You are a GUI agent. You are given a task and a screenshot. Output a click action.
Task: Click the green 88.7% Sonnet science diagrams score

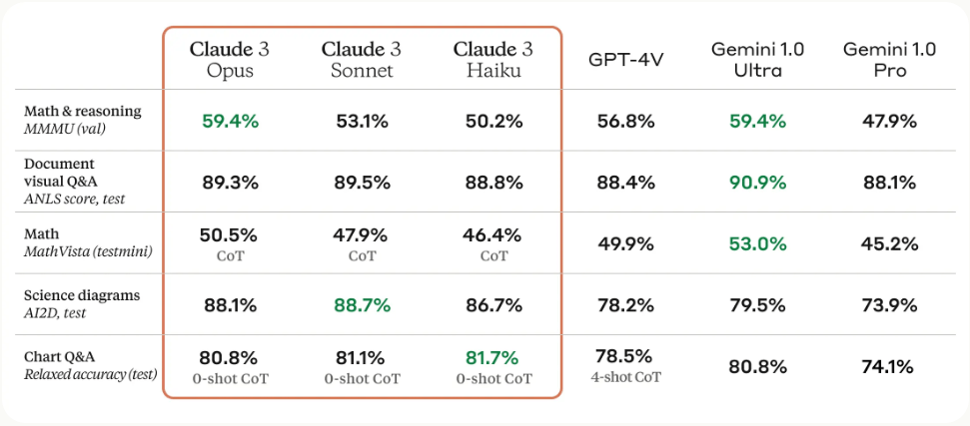362,303
